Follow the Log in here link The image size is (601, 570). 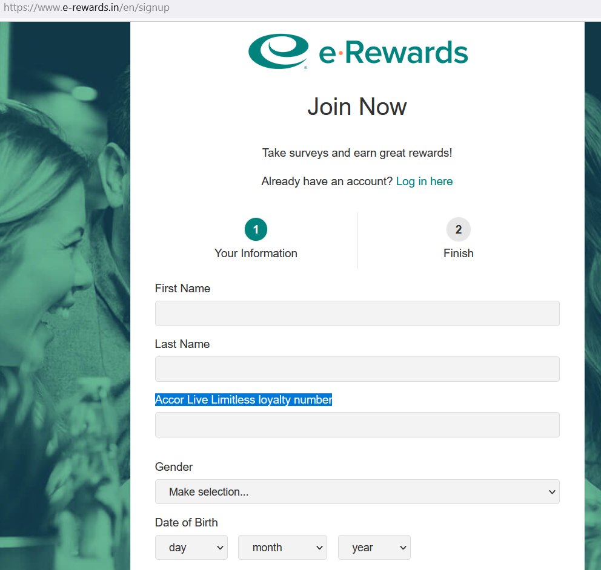click(x=424, y=181)
